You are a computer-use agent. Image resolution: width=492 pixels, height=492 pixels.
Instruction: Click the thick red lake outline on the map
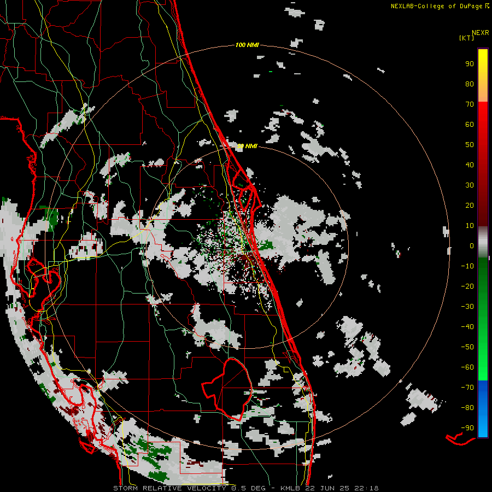pyautogui.click(x=227, y=389)
